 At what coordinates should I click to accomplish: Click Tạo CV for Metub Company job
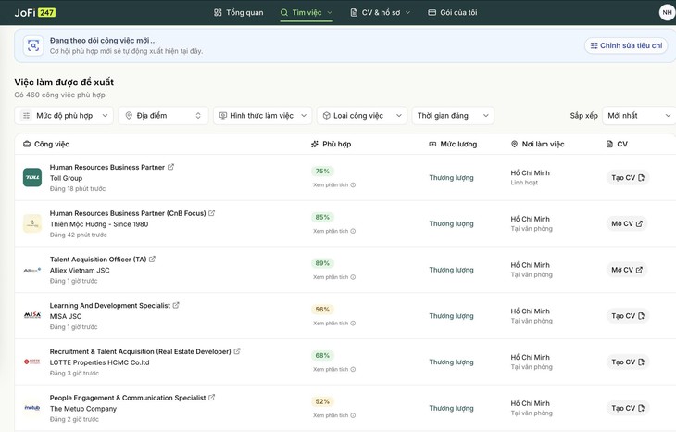(x=628, y=408)
